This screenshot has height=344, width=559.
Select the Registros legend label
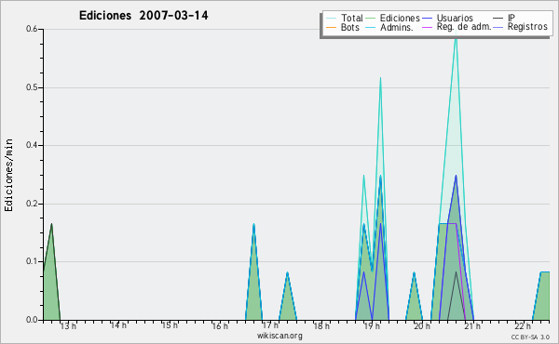pyautogui.click(x=527, y=27)
